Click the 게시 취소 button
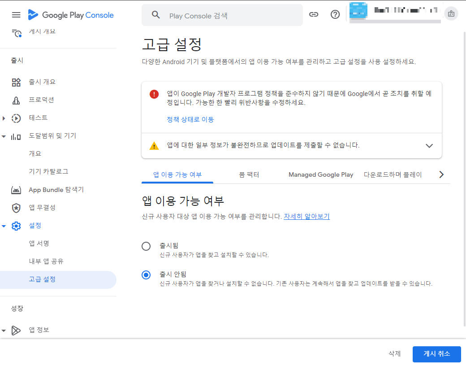Viewport: 466px width, 366px height. pos(436,354)
